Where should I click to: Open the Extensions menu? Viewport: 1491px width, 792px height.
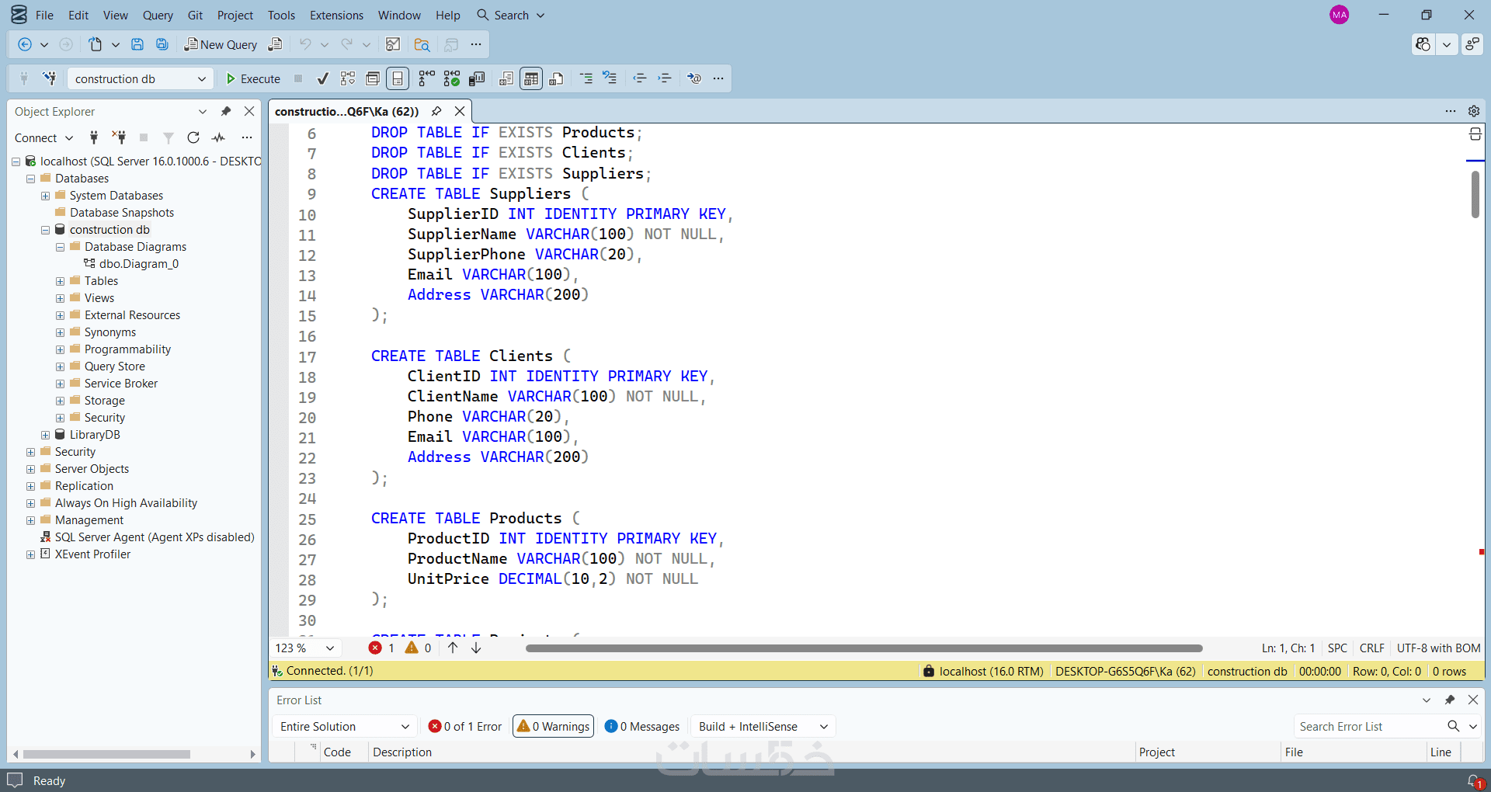(336, 15)
